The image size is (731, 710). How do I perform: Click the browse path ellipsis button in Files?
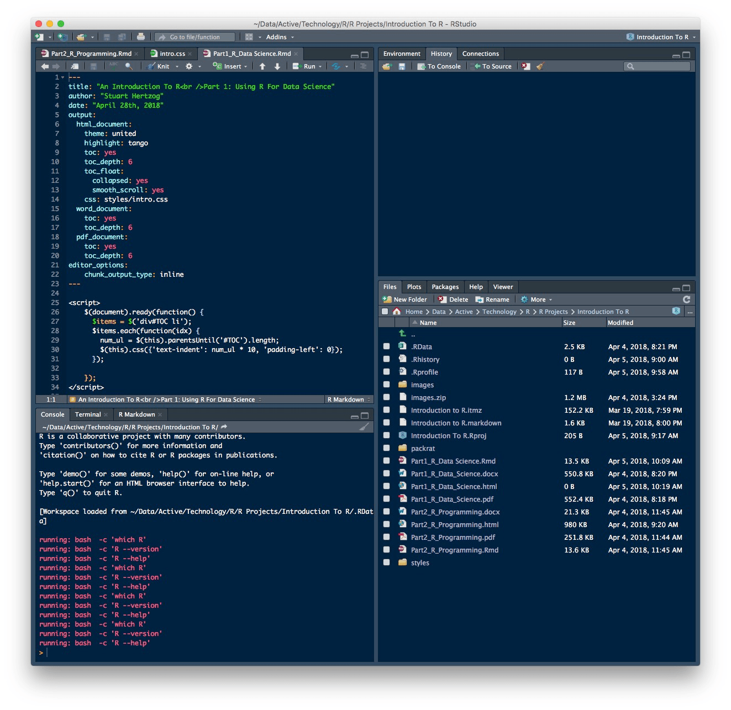pos(690,312)
